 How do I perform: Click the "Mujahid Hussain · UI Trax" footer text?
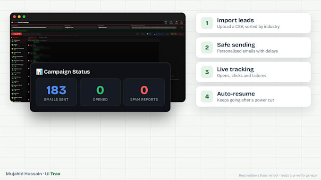click(x=33, y=174)
